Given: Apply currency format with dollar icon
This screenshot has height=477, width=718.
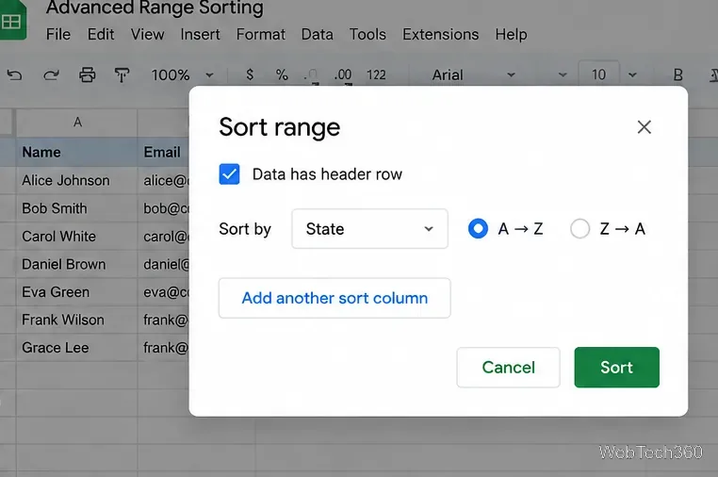Looking at the screenshot, I should tap(250, 74).
